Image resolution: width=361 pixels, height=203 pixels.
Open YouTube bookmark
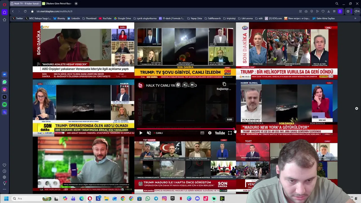tap(105, 18)
